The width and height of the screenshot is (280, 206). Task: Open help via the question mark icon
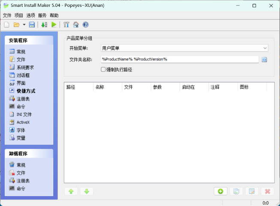coord(85,25)
